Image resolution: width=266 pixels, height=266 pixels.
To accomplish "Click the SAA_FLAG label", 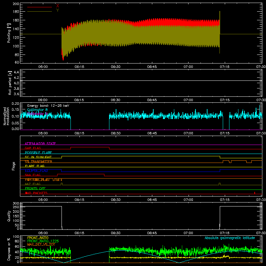I will pyautogui.click(x=33, y=175).
